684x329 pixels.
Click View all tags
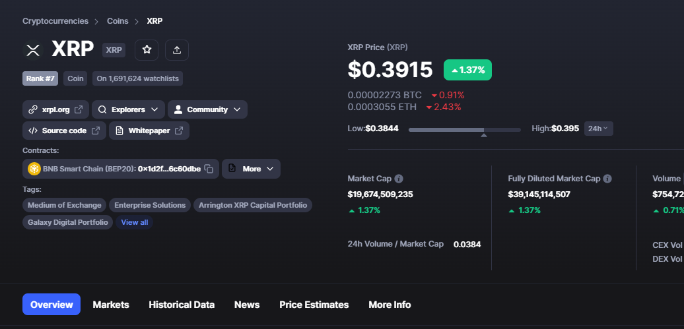(135, 222)
